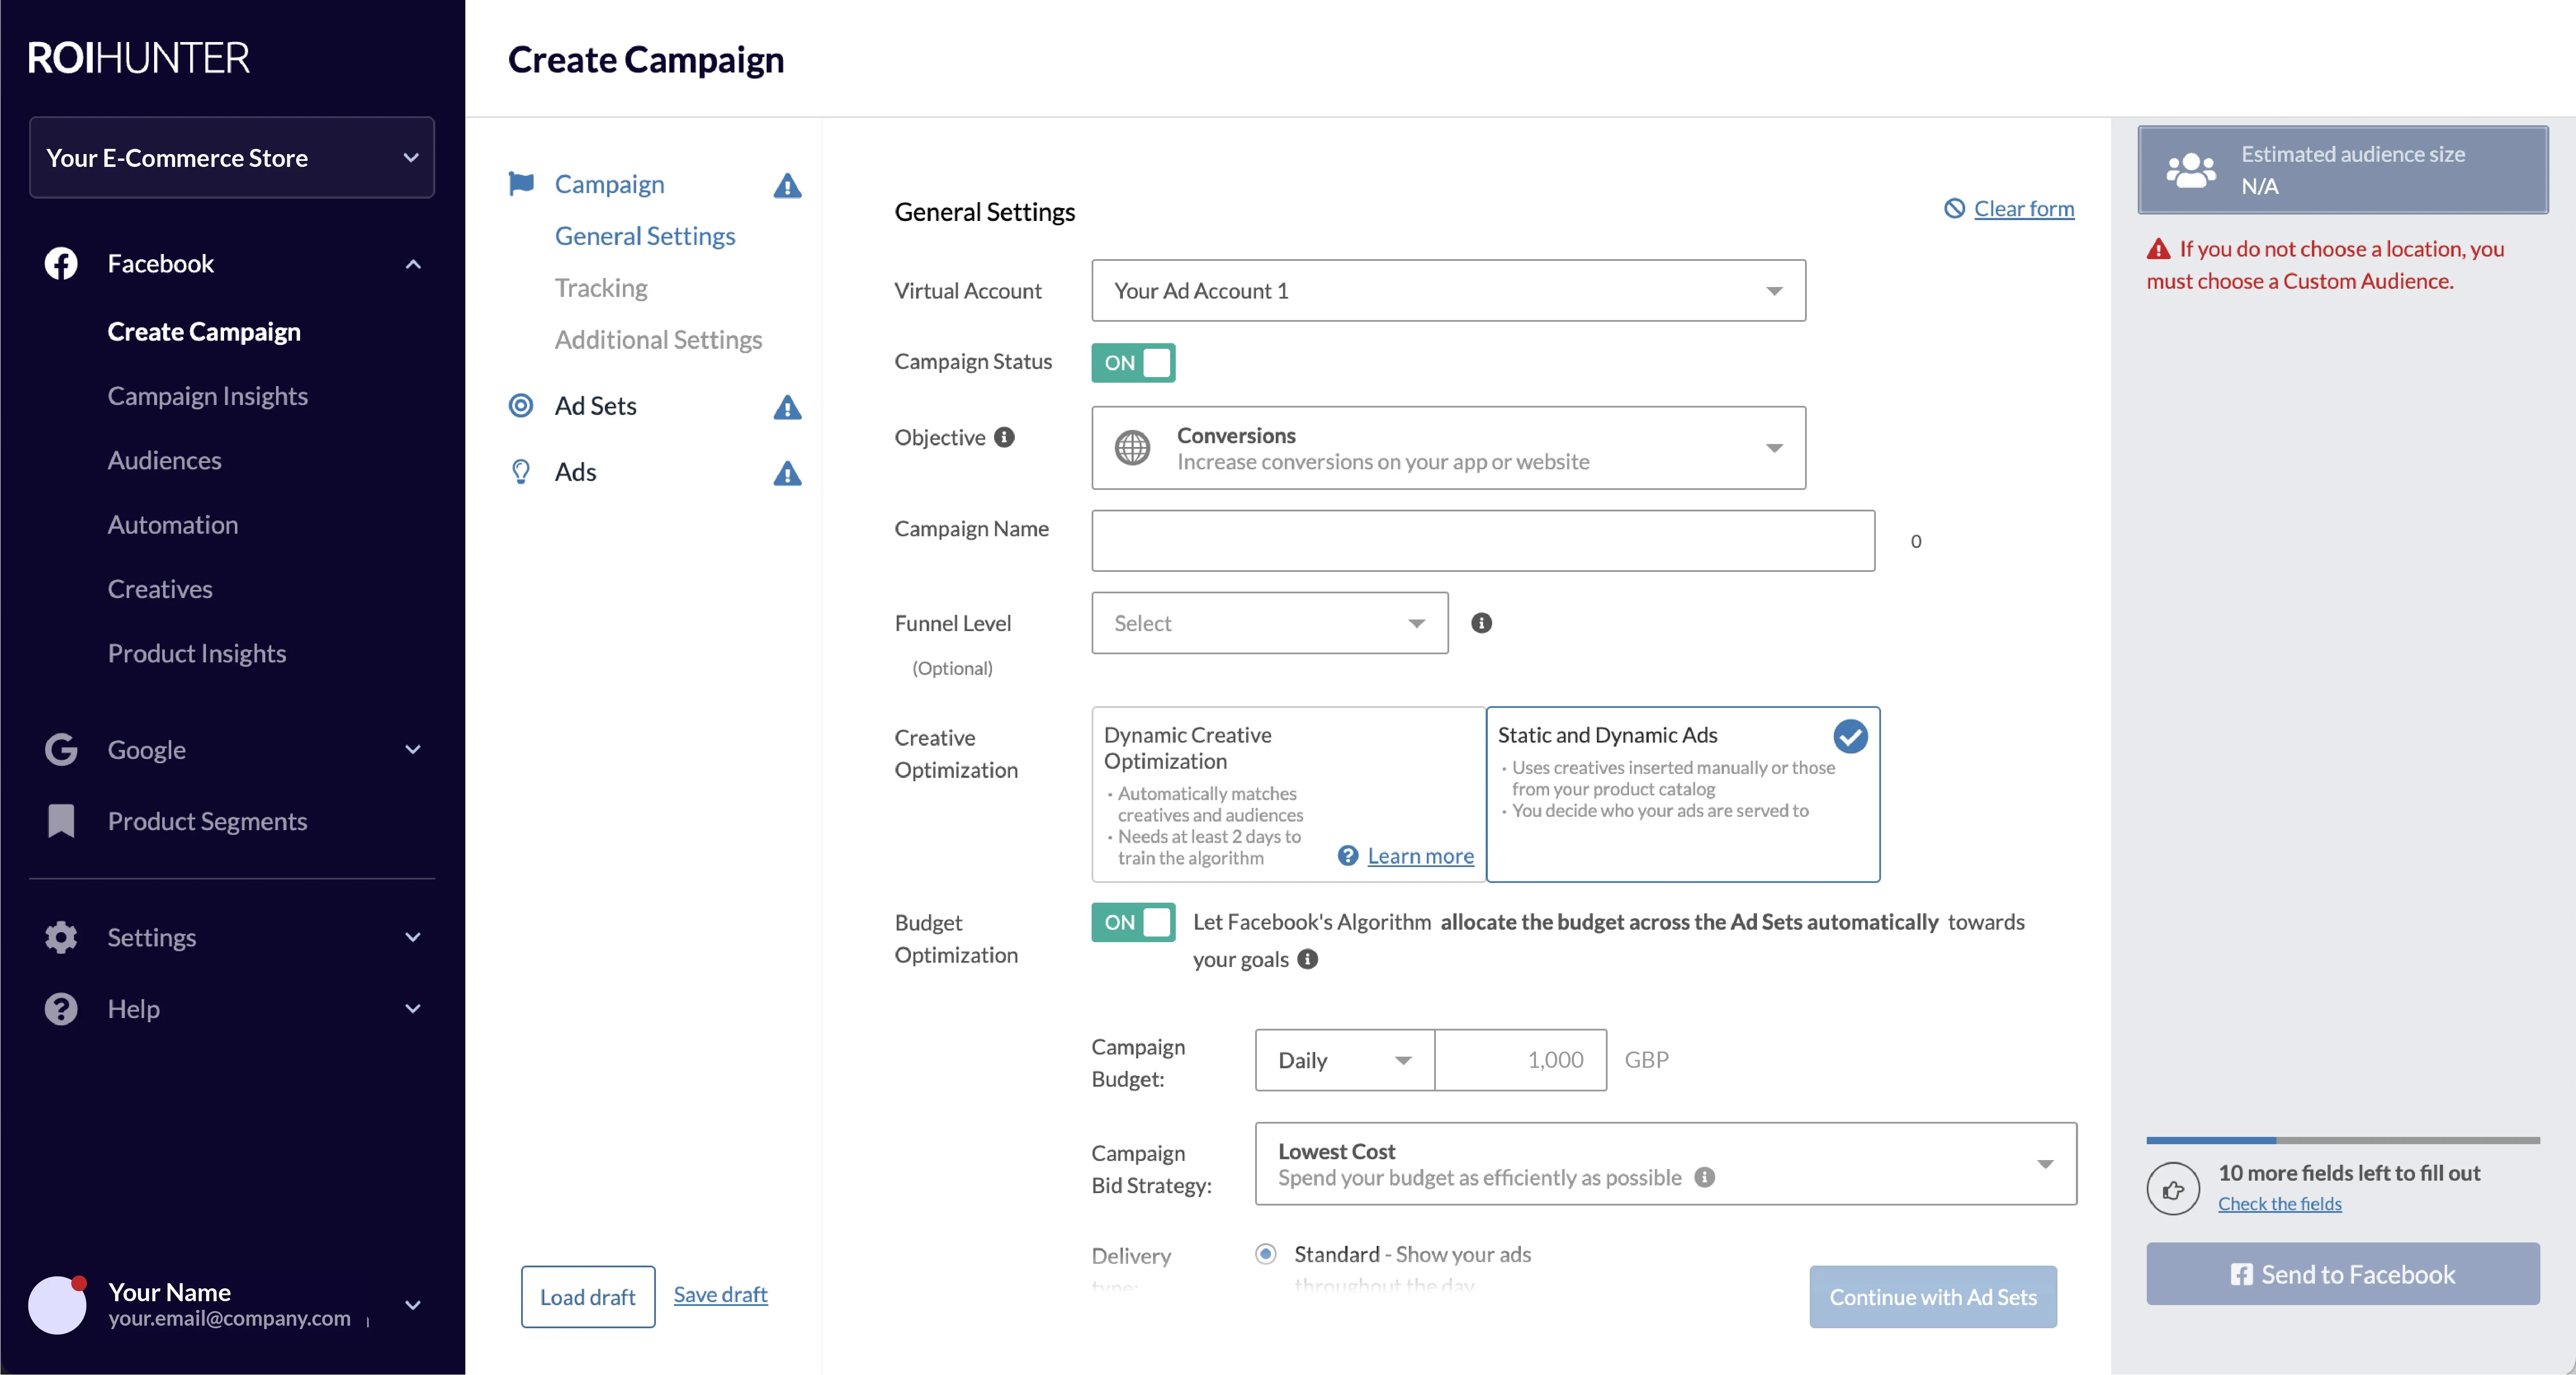Click the Funnel Level info icon
Image resolution: width=2576 pixels, height=1375 pixels.
pyautogui.click(x=1481, y=623)
